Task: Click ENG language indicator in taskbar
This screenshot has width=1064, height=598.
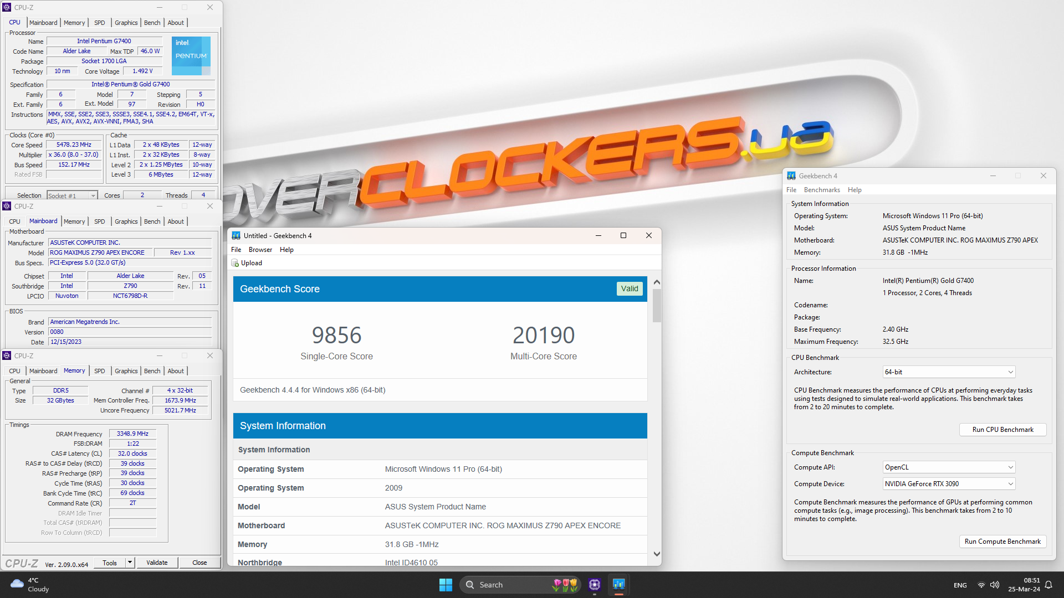Action: click(x=960, y=585)
